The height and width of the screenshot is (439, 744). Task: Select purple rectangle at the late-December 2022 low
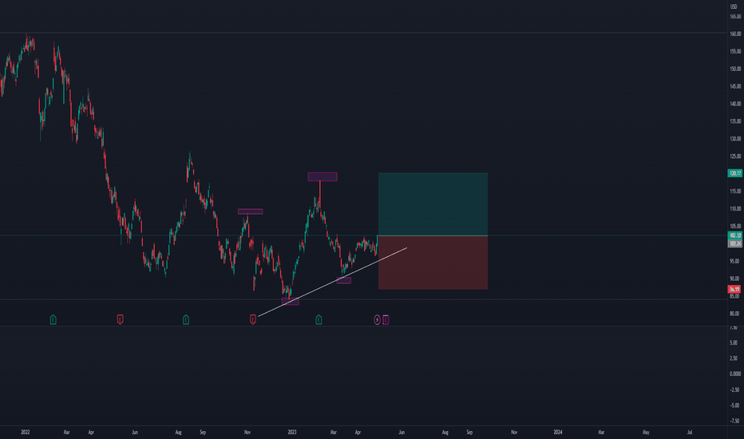[291, 301]
